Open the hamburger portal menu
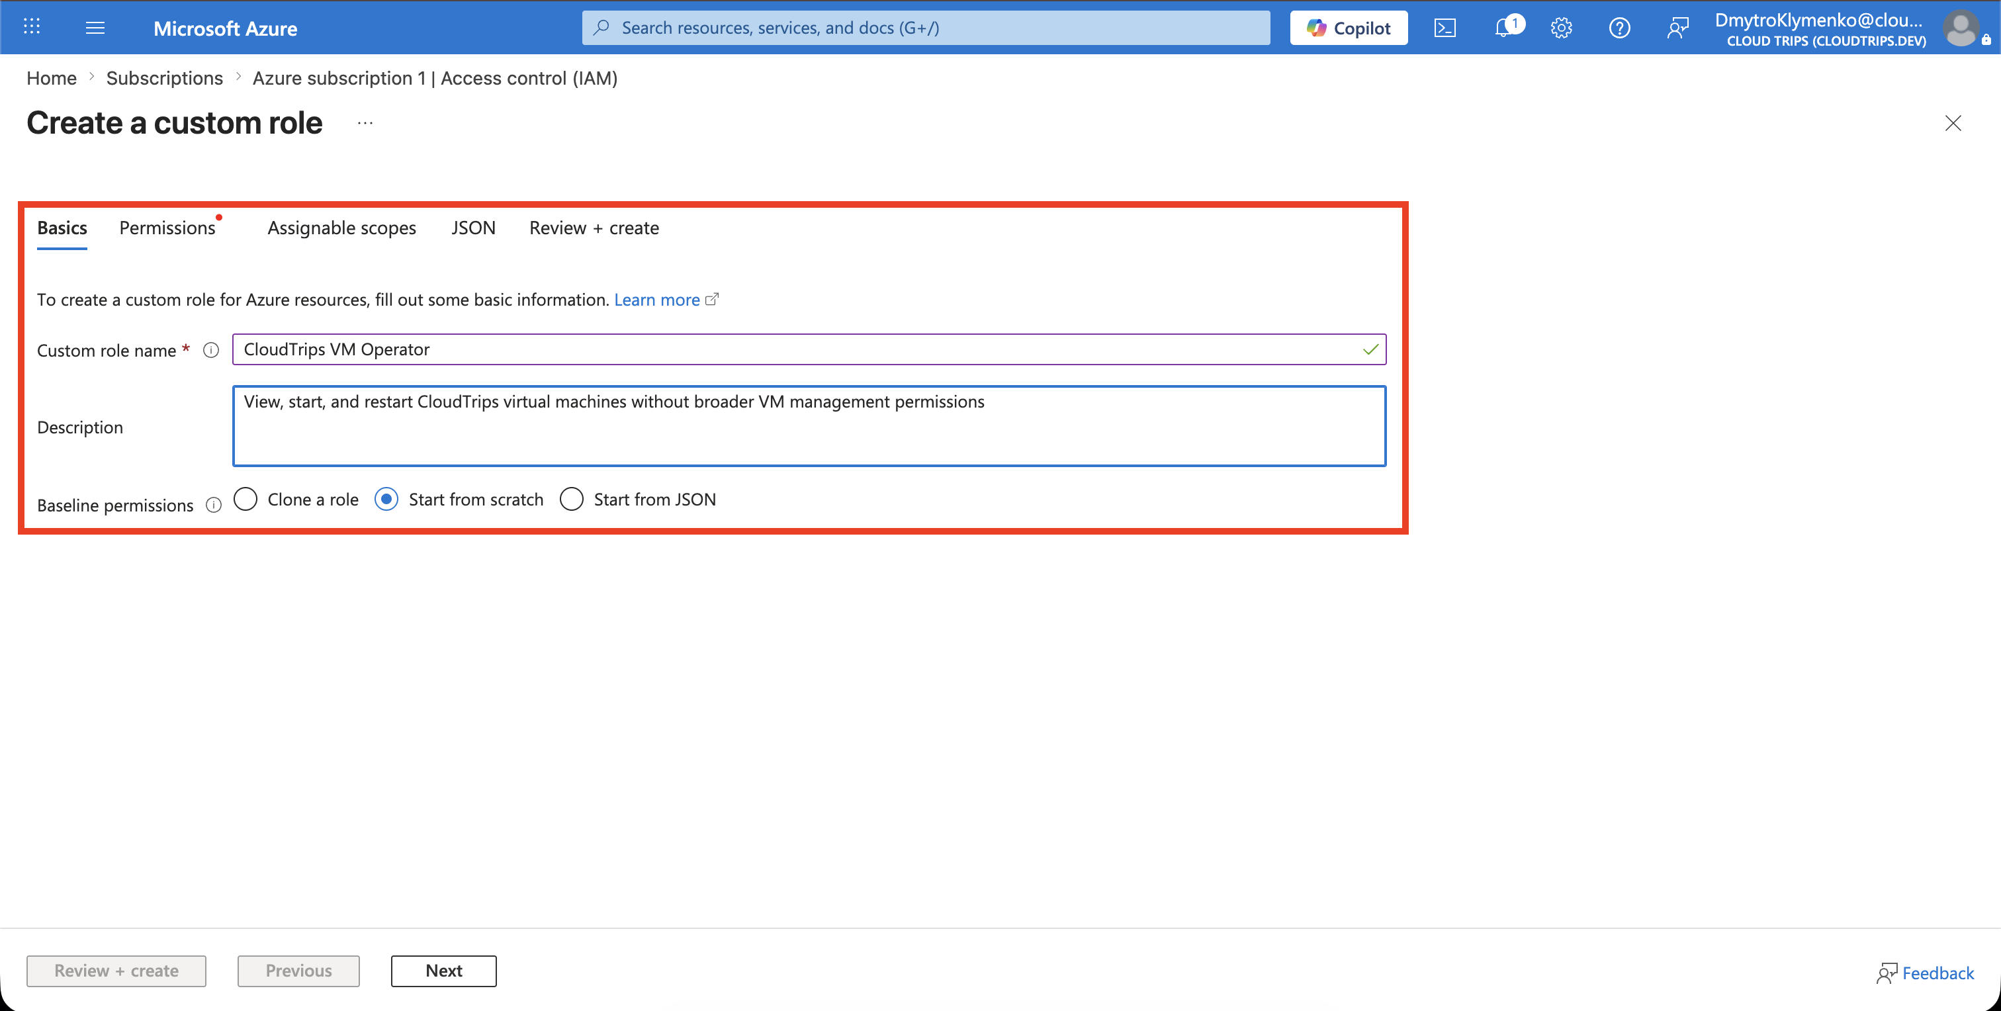This screenshot has width=2001, height=1011. coord(95,28)
